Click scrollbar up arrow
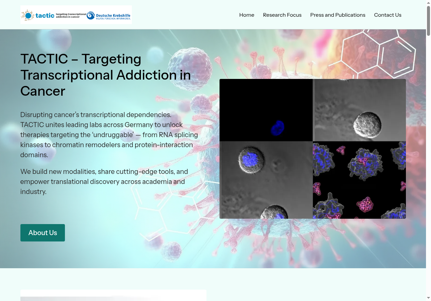 [428, 3]
